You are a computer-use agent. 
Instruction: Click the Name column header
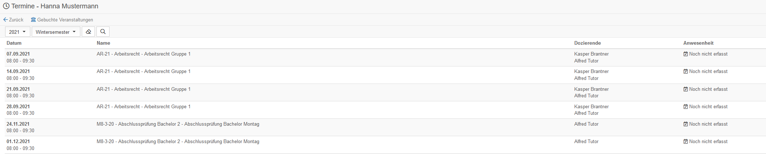(x=103, y=43)
